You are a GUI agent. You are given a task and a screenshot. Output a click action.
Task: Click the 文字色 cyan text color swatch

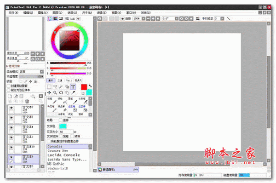click(63, 126)
